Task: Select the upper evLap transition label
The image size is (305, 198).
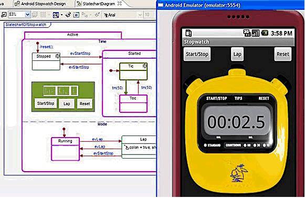Action: (97, 139)
